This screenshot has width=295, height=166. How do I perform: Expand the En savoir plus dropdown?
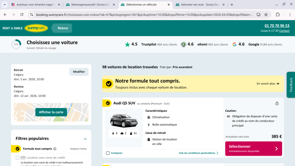tap(268, 84)
